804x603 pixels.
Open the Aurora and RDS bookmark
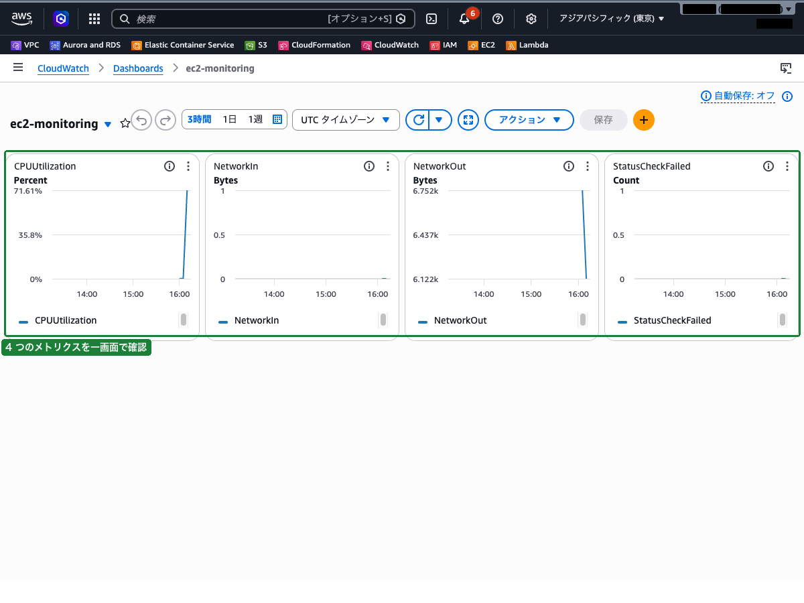86,45
